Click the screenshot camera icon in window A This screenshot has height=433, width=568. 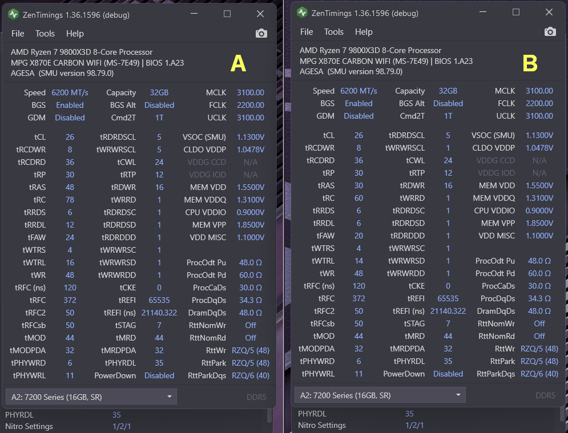tap(261, 34)
